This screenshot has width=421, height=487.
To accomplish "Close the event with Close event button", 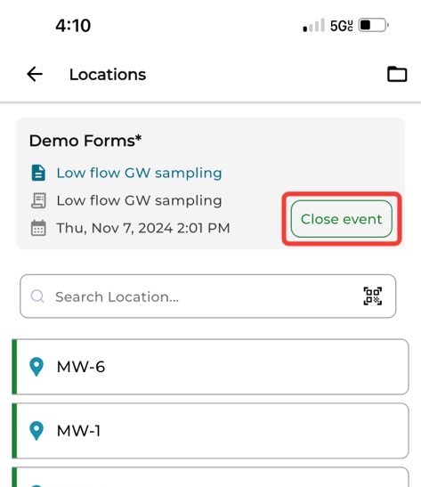I will [x=342, y=219].
